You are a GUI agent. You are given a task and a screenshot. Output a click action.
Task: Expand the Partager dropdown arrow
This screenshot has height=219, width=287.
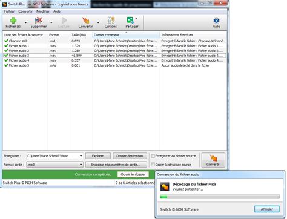coord(136,18)
